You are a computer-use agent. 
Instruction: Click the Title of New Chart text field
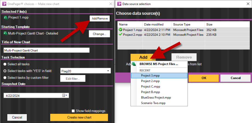[46, 50]
